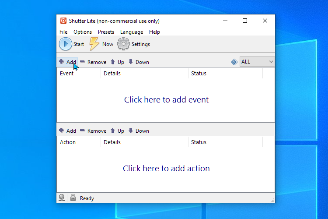
Task: Remove the selected action from the list
Action: (x=83, y=131)
